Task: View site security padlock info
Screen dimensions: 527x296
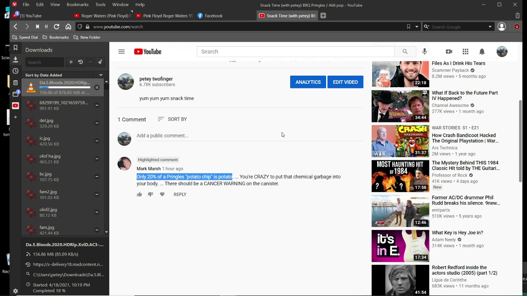Action: coord(87,27)
